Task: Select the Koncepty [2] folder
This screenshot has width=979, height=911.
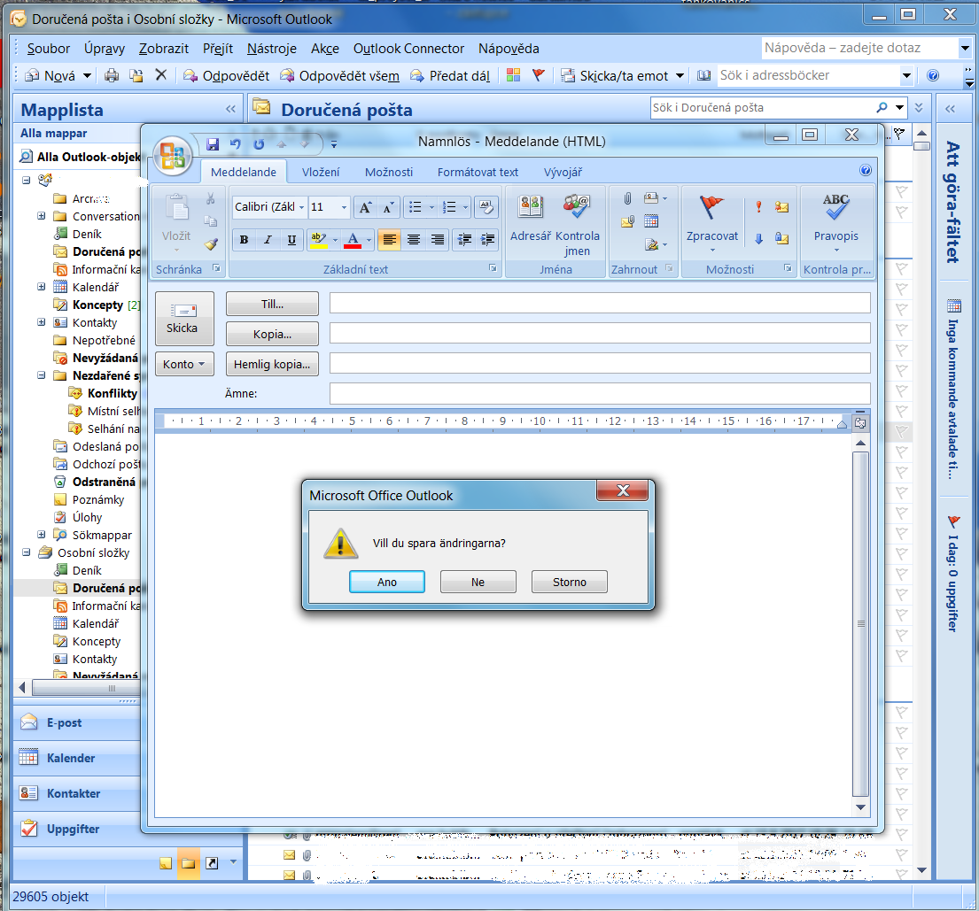Action: pyautogui.click(x=97, y=305)
